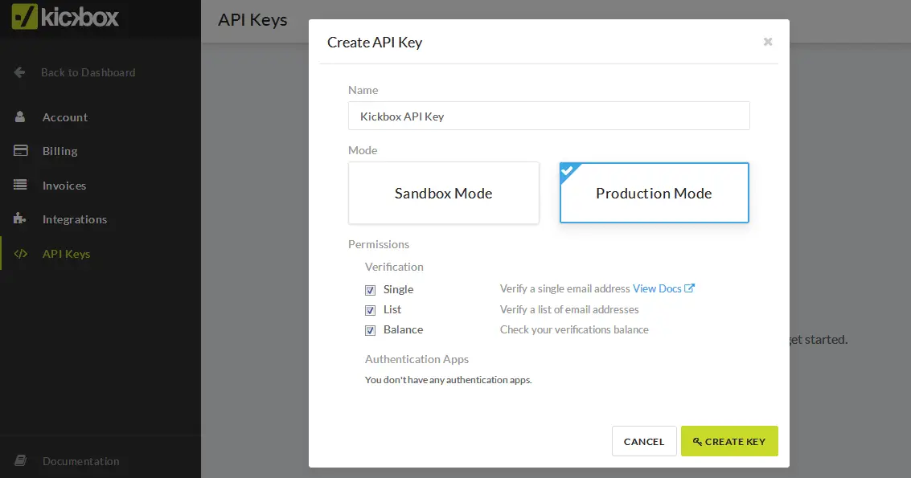Go to Integrations in the sidebar
The width and height of the screenshot is (911, 478).
75,219
